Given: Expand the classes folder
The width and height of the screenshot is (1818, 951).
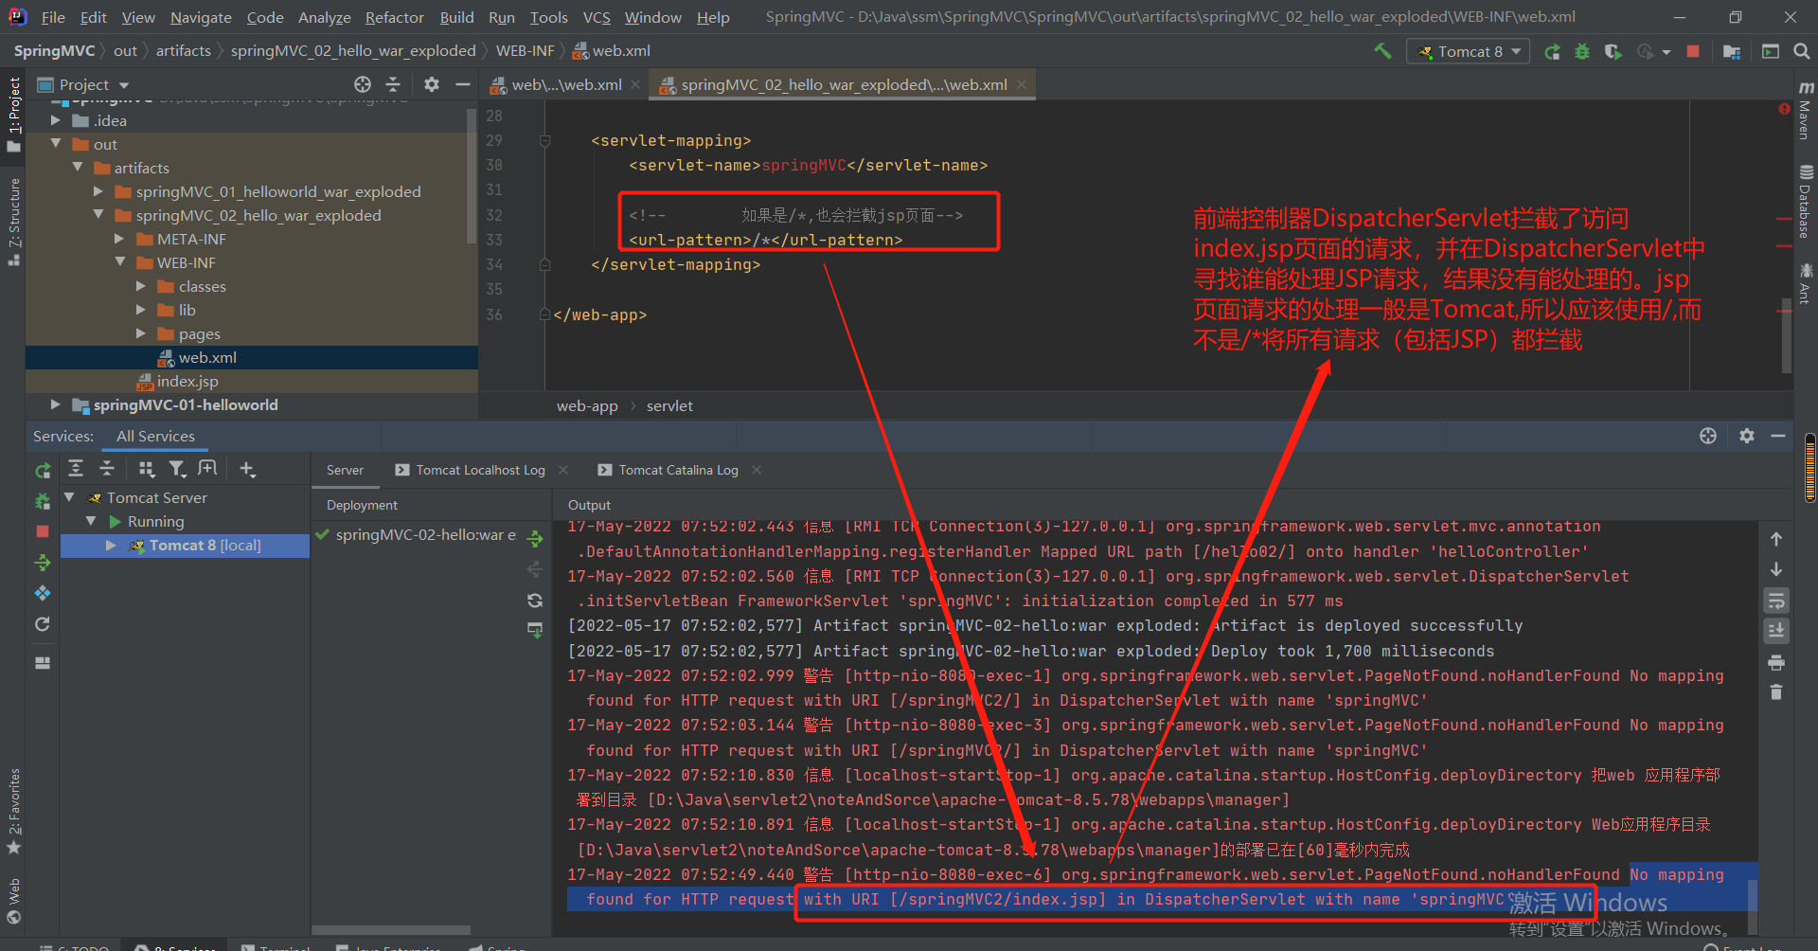Looking at the screenshot, I should [141, 286].
